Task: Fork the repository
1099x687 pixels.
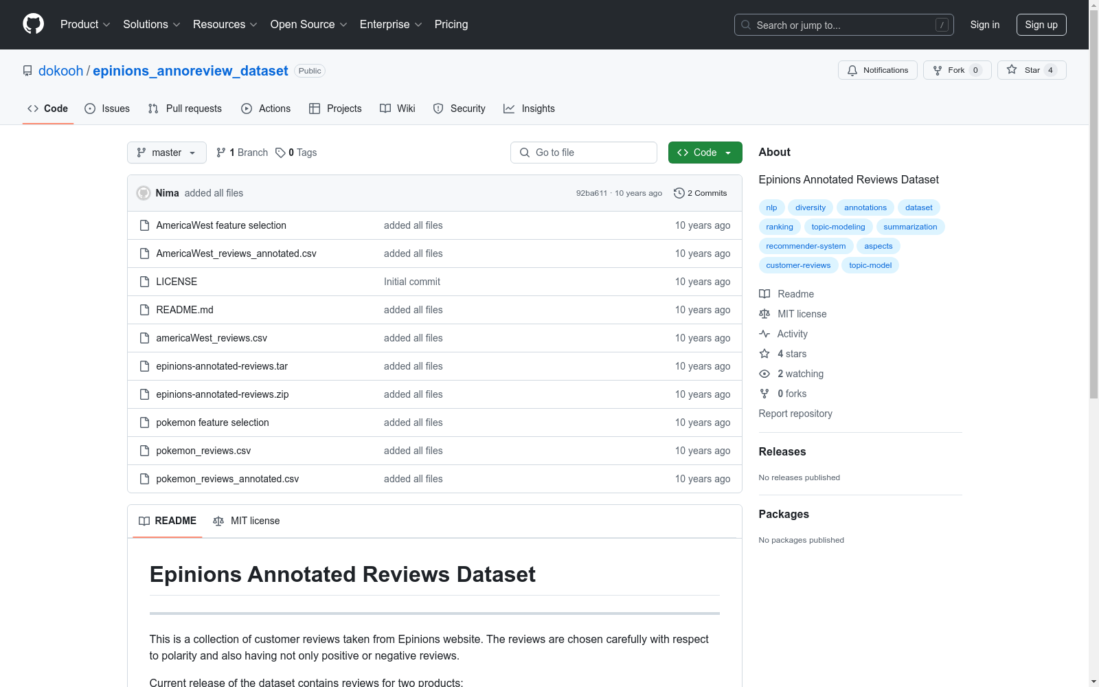Action: [x=957, y=70]
